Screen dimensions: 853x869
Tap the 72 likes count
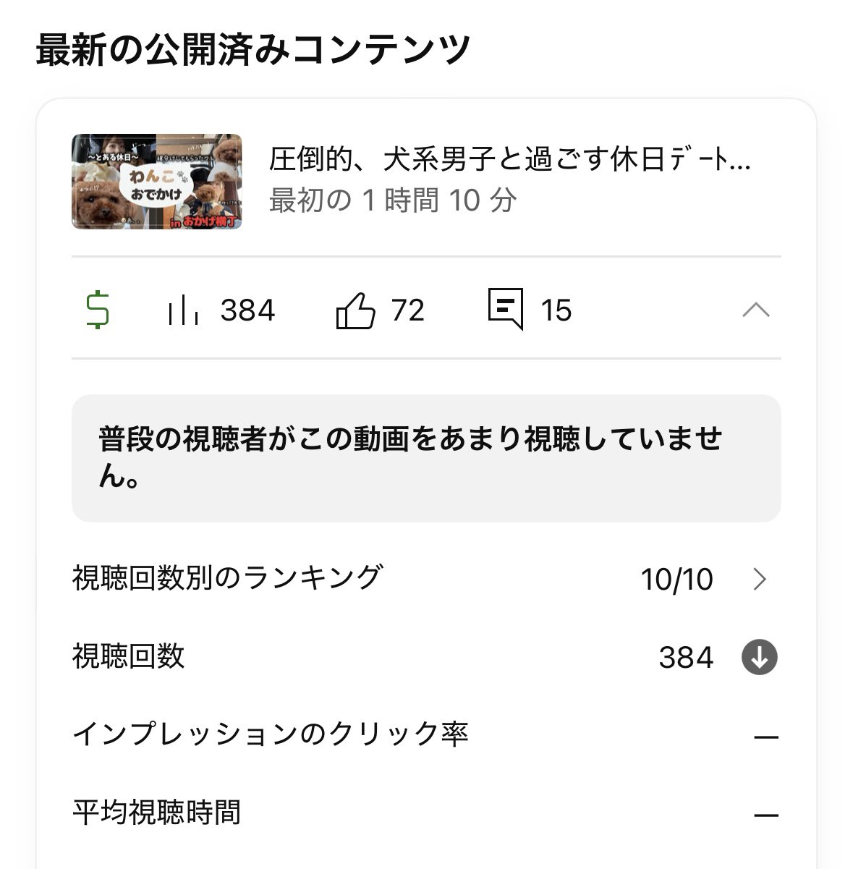click(407, 310)
